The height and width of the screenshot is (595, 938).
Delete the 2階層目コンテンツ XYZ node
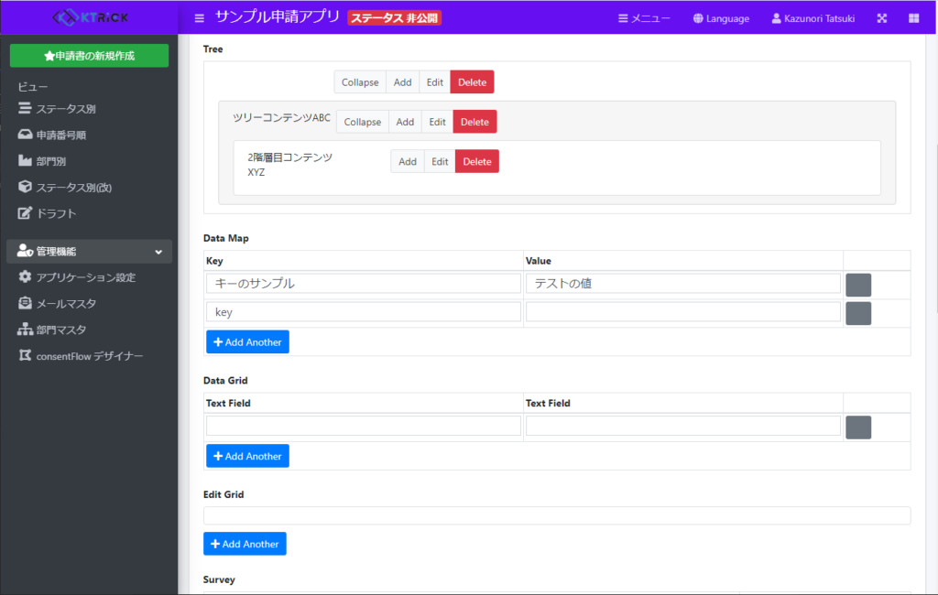pos(476,161)
